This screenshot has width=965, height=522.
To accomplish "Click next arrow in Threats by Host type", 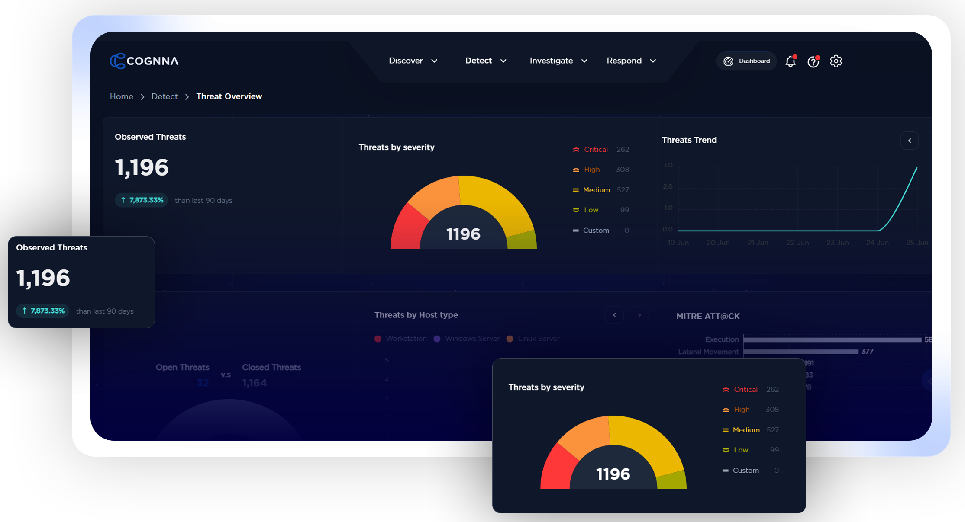I will coord(639,315).
